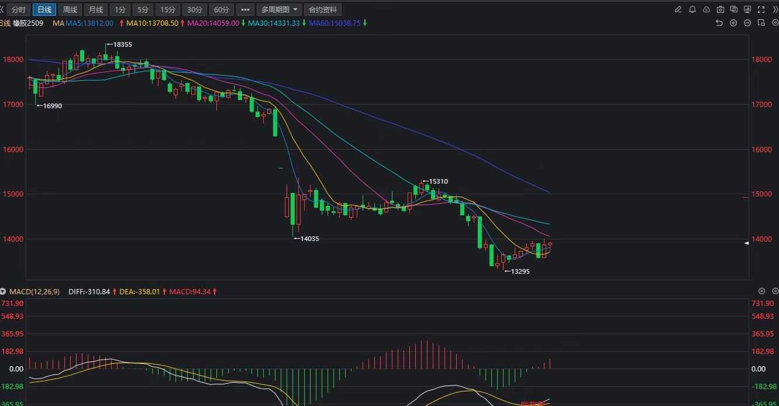Select the 15分 period button

[168, 10]
